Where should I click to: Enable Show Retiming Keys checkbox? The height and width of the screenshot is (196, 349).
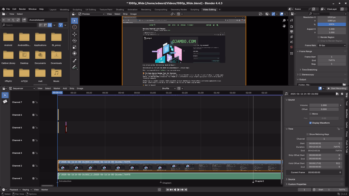point(308,134)
